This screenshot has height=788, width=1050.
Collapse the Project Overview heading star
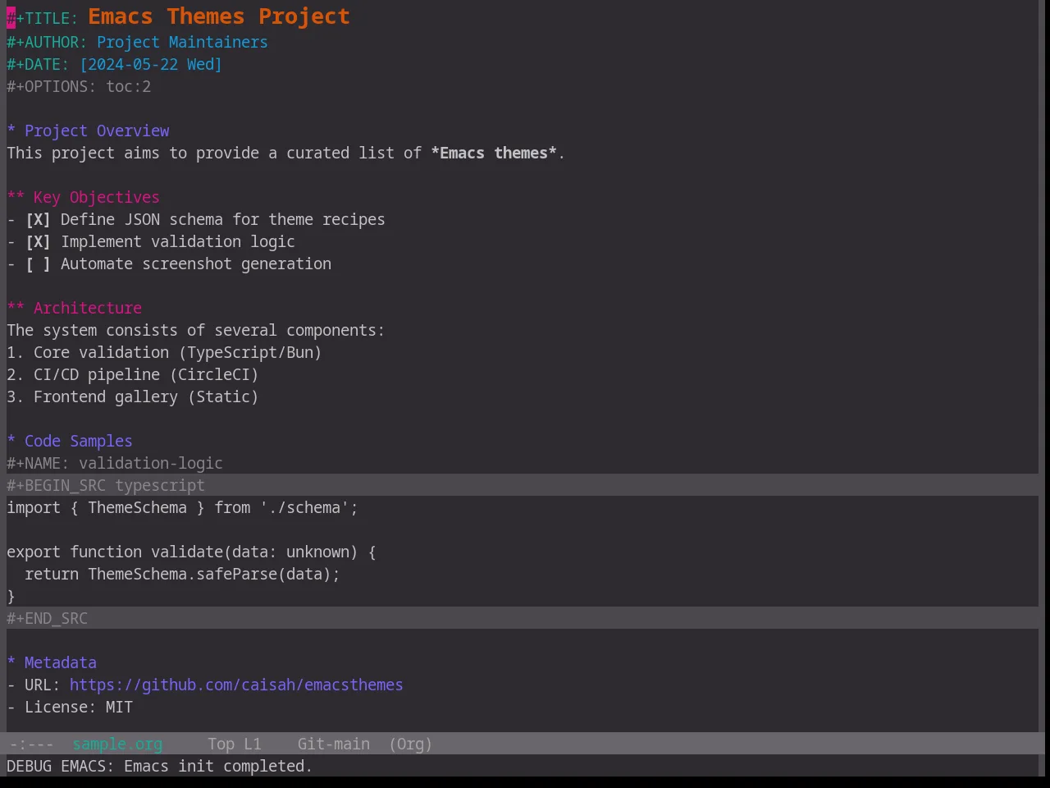(11, 131)
